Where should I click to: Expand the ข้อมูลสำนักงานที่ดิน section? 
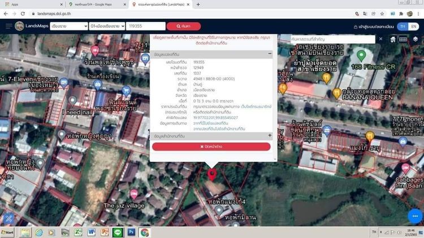[x=270, y=136]
